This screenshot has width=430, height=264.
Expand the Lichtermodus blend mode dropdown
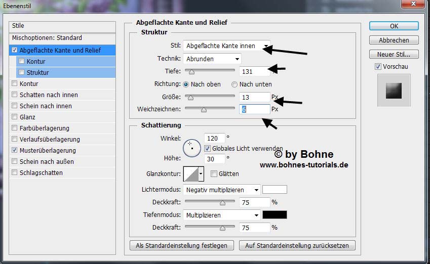222,190
